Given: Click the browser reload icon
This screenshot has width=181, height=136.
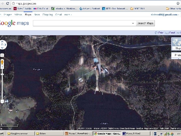Looking at the screenshot, I should (x=8, y=4).
